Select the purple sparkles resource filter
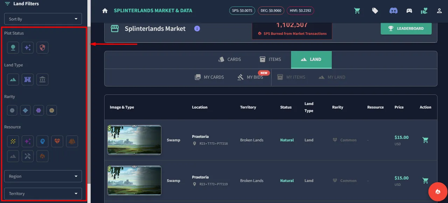Viewport: 448px width, 203px height. (28, 142)
